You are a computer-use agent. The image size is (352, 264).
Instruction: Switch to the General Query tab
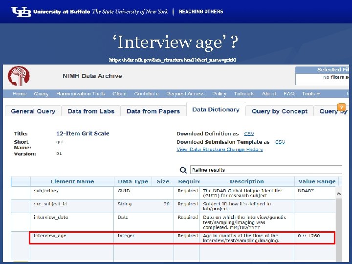(33, 111)
